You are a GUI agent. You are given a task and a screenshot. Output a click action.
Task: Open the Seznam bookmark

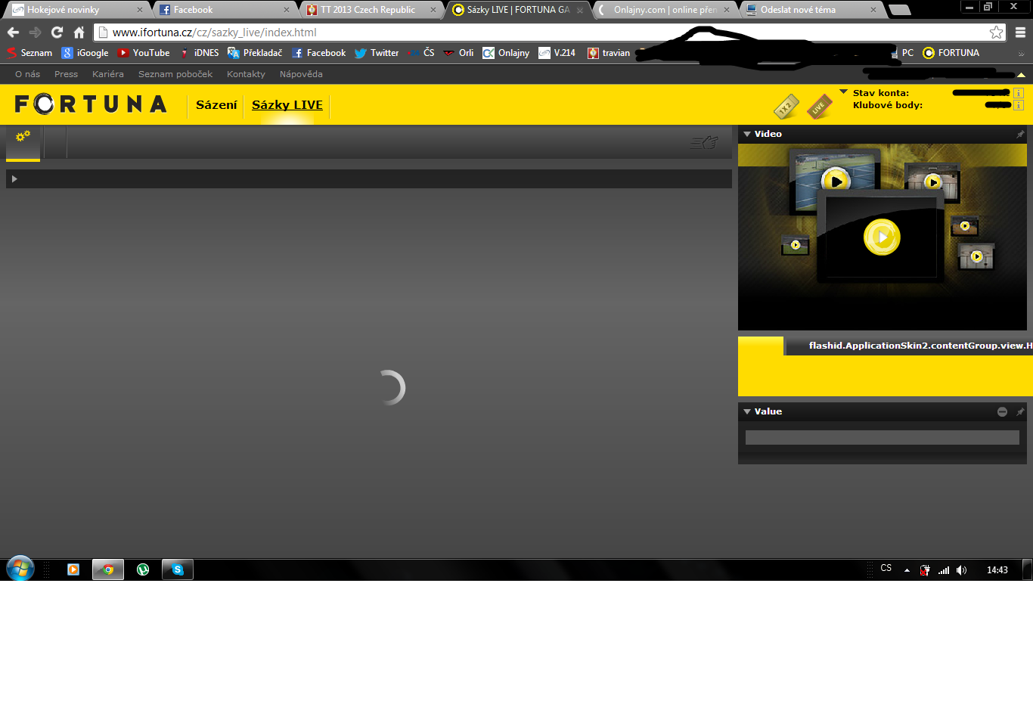click(x=29, y=53)
